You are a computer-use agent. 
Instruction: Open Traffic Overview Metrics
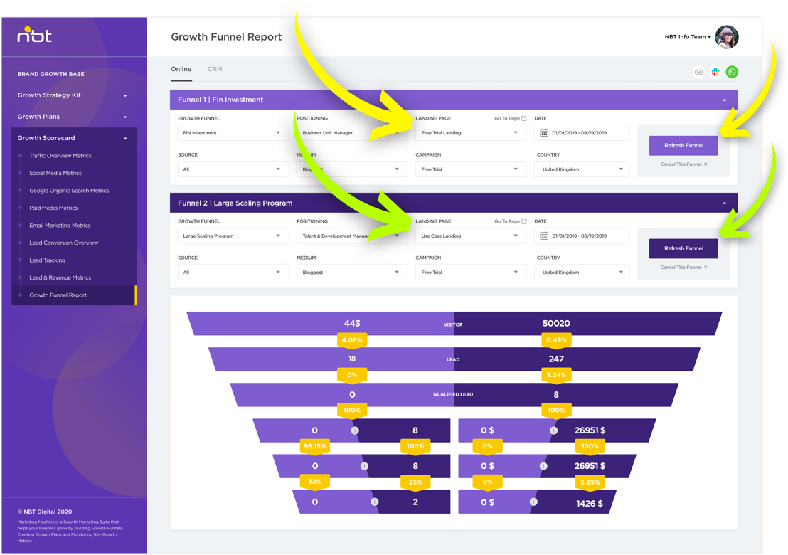[60, 156]
